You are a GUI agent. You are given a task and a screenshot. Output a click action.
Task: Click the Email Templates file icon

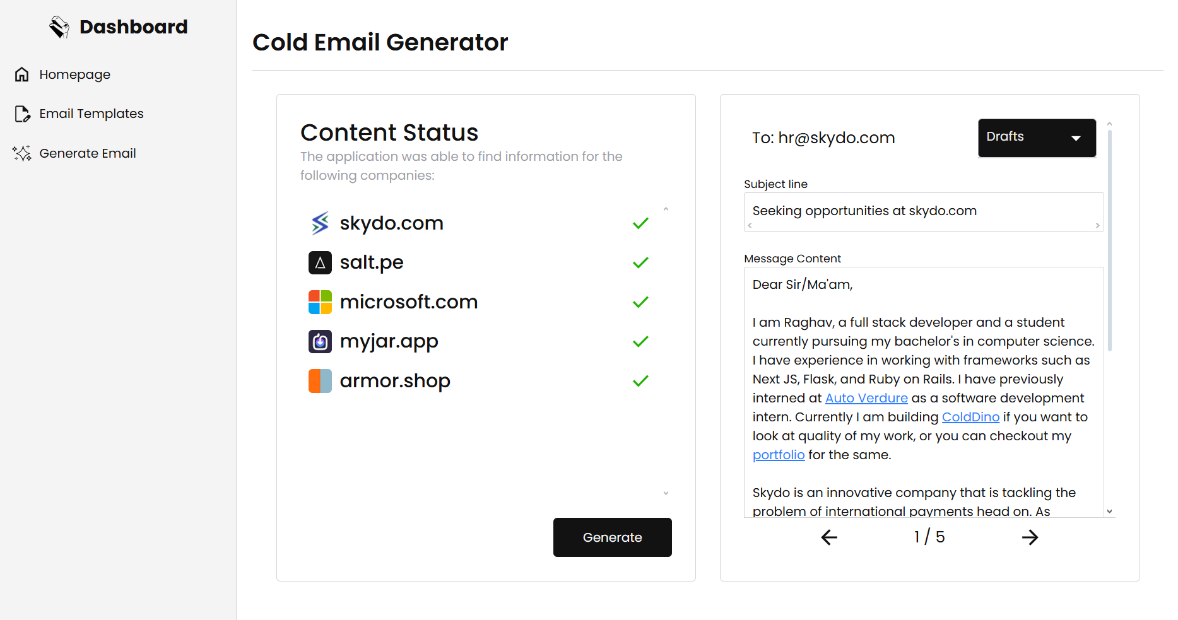click(22, 114)
